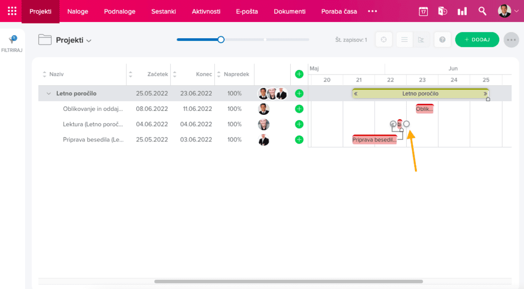The width and height of the screenshot is (524, 289).
Task: Toggle the crosshair focus button
Action: 384,40
